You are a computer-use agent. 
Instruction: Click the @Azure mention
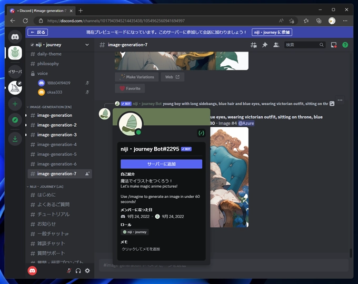[246, 123]
